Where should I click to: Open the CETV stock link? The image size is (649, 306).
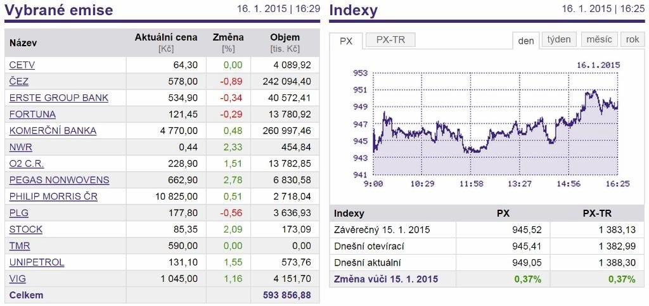pyautogui.click(x=22, y=65)
